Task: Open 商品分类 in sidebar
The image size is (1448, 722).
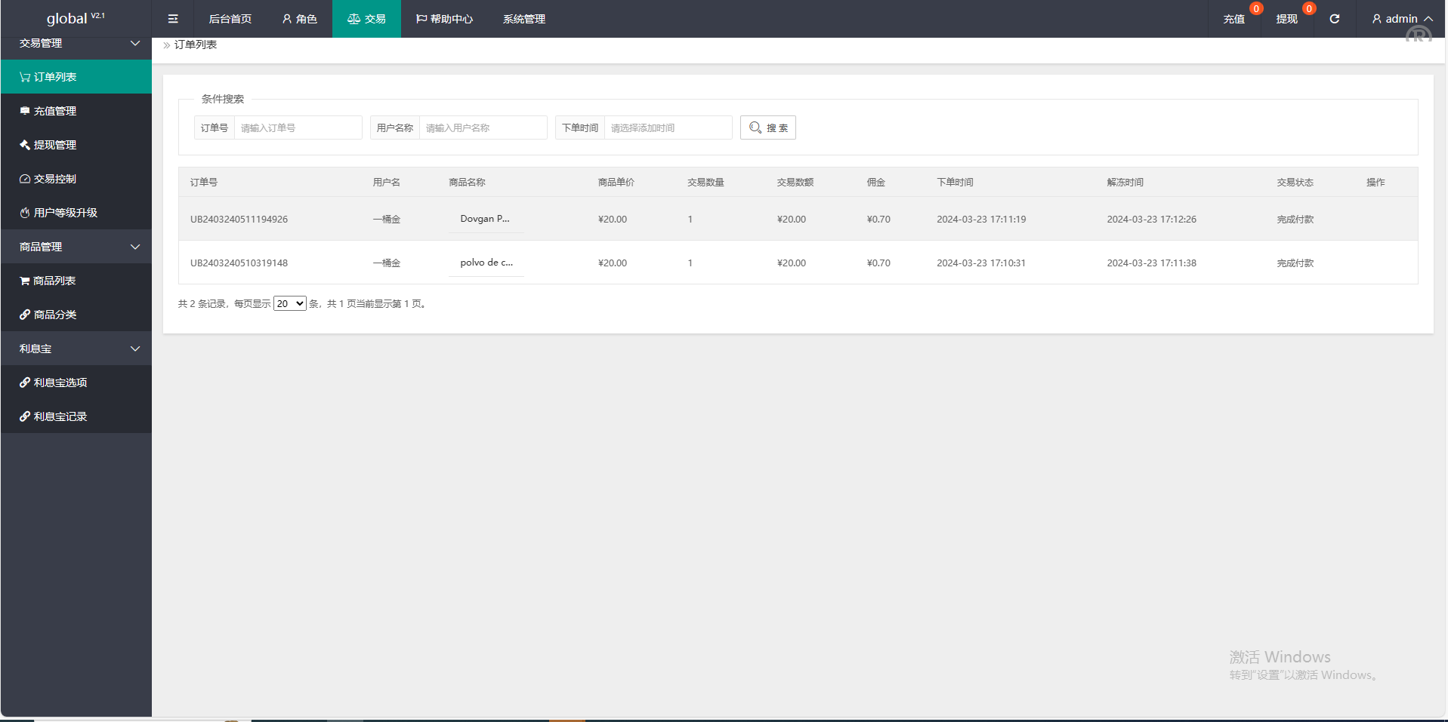Action: point(55,315)
